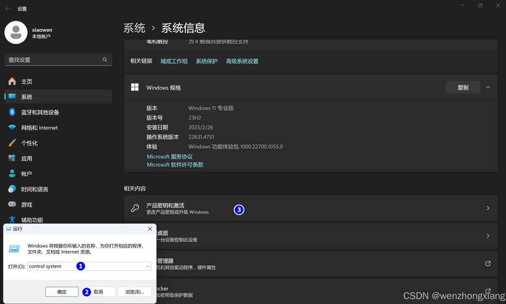506x304 pixels.
Task: Click the Windows 11 专业版 value
Action: click(x=211, y=108)
